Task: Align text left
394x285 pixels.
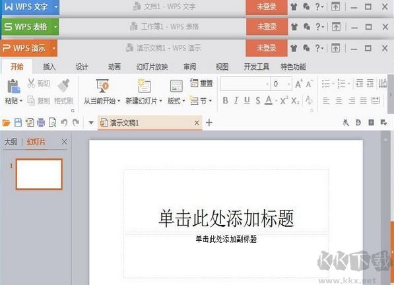Action: (326, 101)
